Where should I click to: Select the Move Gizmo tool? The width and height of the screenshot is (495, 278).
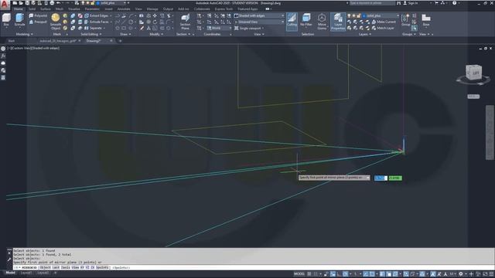click(x=322, y=22)
